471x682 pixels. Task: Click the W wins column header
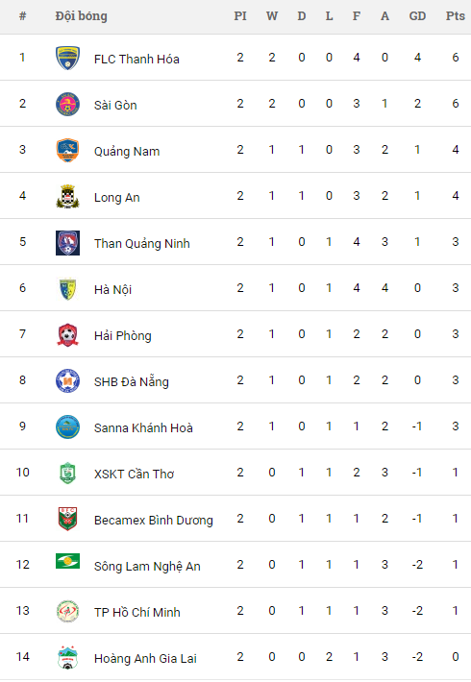272,16
